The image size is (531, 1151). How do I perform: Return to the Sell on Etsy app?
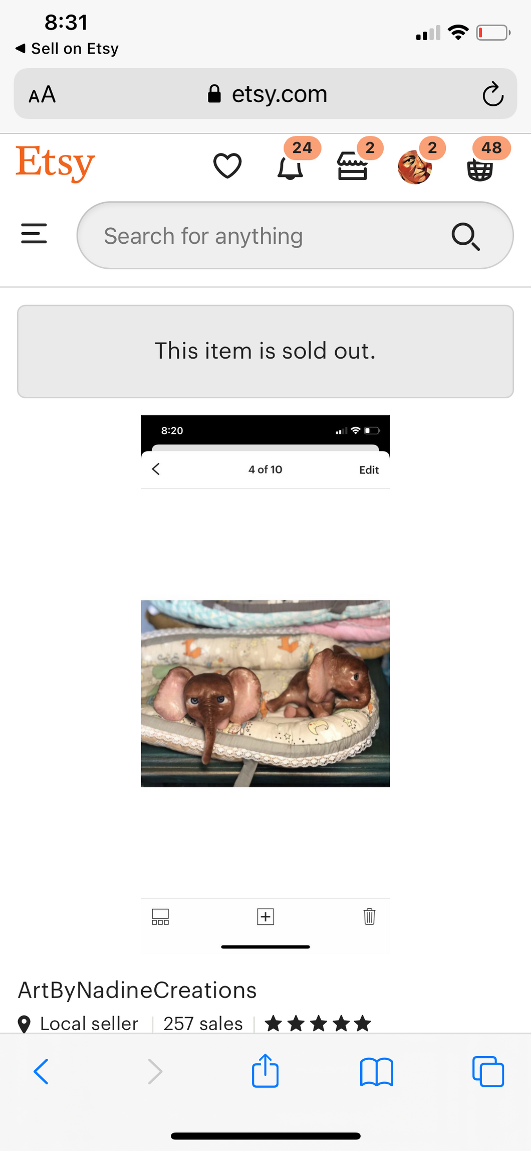click(67, 49)
